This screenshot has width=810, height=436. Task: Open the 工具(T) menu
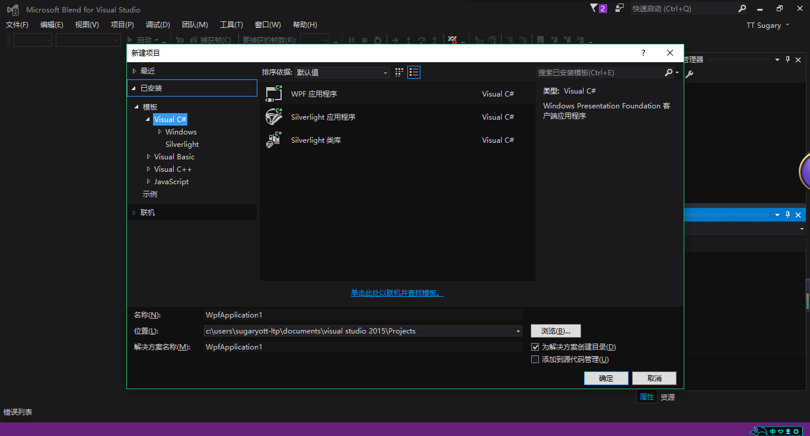click(231, 24)
